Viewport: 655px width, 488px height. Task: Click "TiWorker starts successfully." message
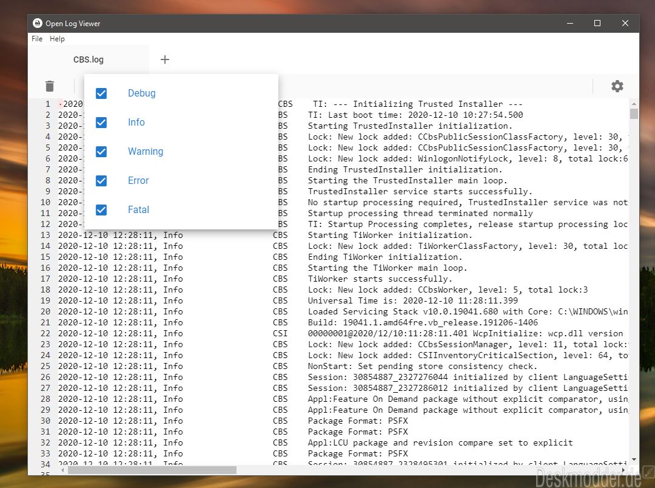380,279
